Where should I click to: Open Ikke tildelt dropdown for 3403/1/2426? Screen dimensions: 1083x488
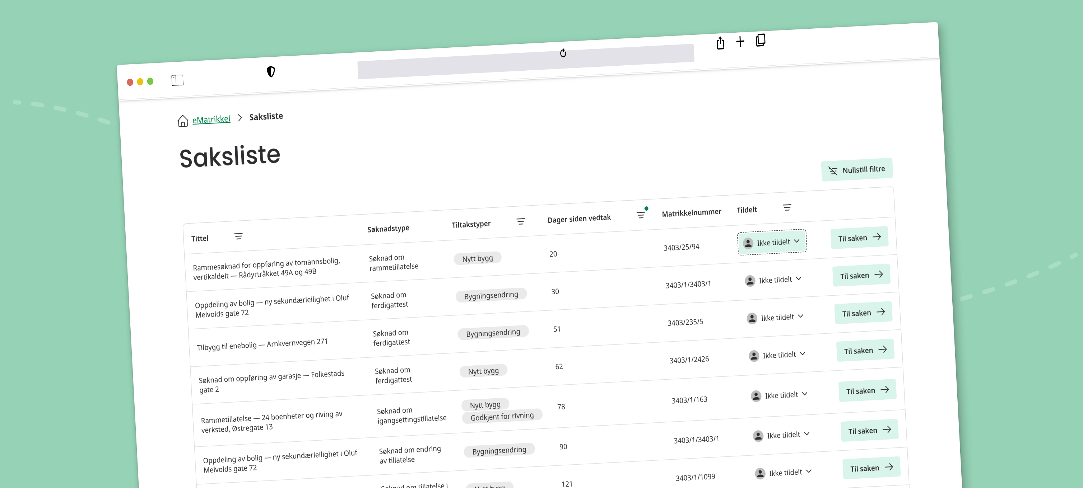(778, 355)
